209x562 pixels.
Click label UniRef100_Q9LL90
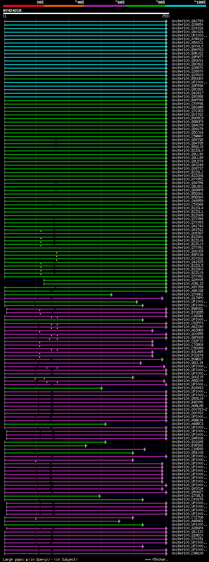pos(187,154)
